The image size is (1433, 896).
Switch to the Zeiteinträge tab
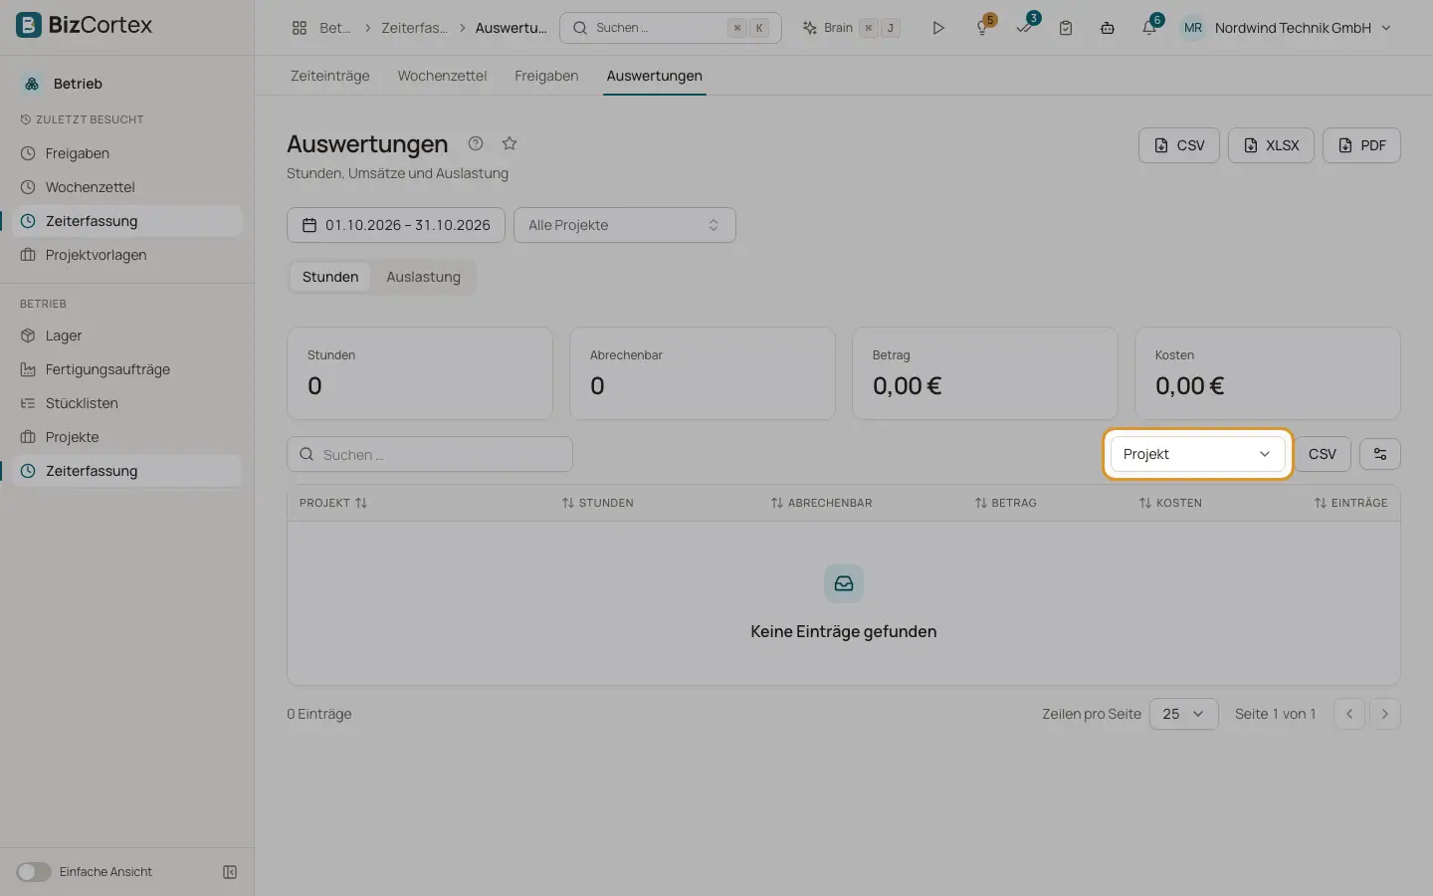329,76
